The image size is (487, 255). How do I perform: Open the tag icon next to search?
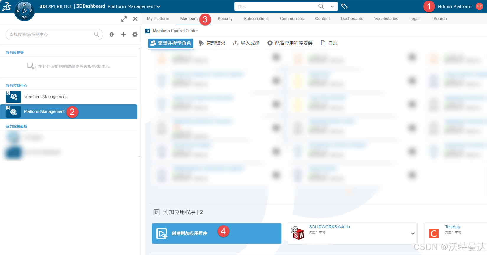(344, 6)
